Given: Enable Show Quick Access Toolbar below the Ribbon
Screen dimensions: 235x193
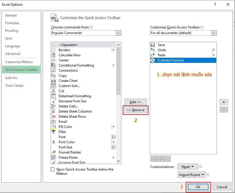Looking at the screenshot, I should [x=53, y=169].
